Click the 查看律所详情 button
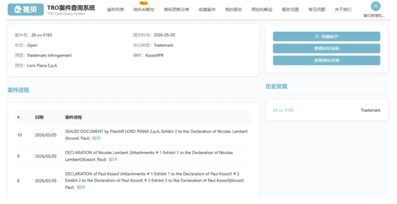Image resolution: width=397 pixels, height=204 pixels. click(x=327, y=60)
